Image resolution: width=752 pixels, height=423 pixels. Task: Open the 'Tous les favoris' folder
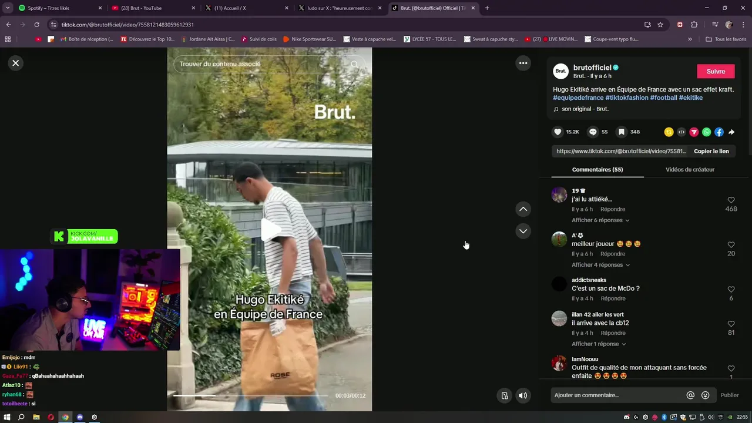click(726, 39)
